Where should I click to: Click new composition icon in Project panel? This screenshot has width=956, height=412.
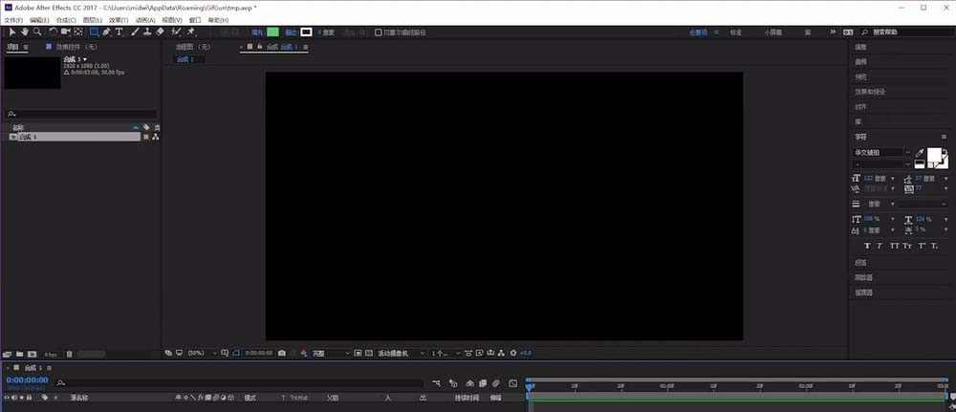(x=32, y=354)
